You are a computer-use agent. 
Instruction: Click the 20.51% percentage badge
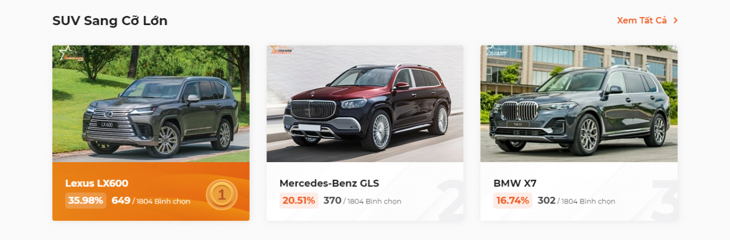[x=299, y=201]
